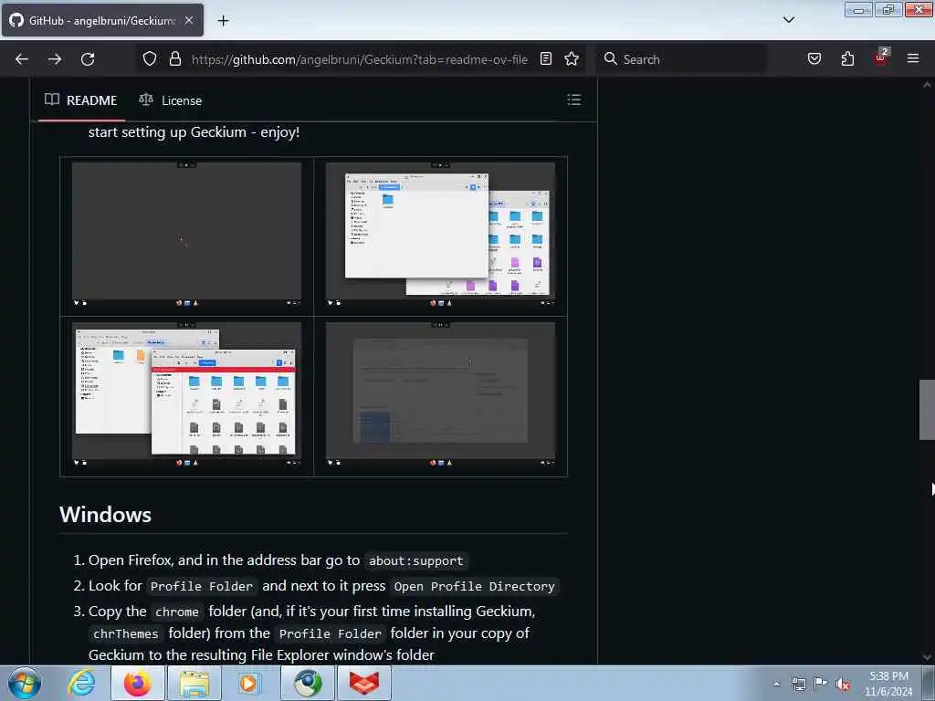The height and width of the screenshot is (701, 935).
Task: Open the dimmed dialog screenshot thumbnail
Action: [440, 396]
